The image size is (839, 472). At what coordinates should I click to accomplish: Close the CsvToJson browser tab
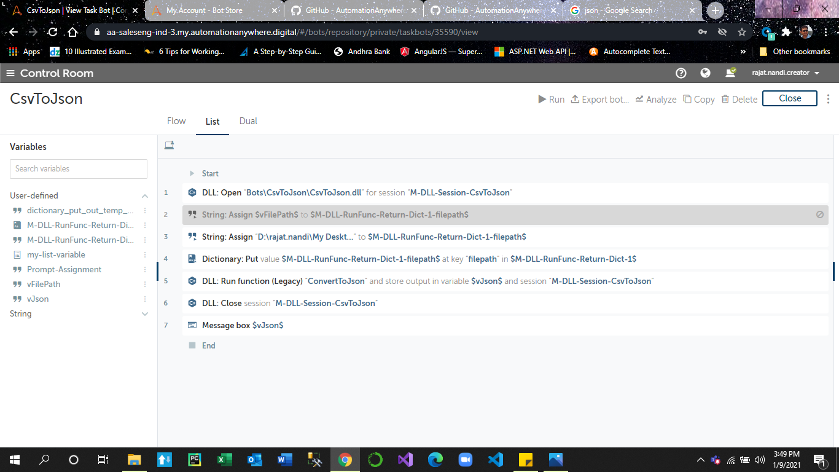click(135, 10)
